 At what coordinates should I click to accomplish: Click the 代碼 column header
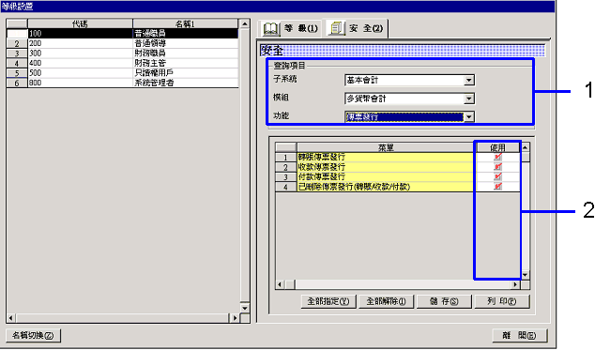(80, 23)
